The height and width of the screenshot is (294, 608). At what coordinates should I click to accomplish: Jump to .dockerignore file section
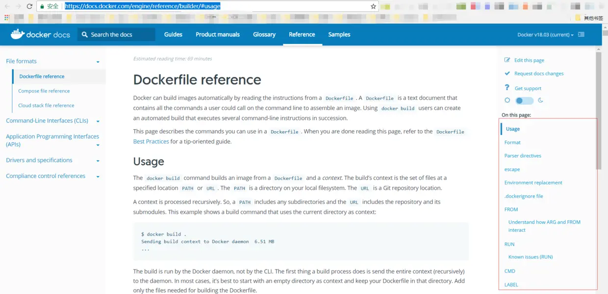(524, 196)
